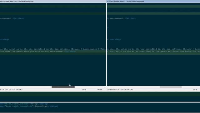The height and width of the screenshot is (113, 200).
Task: Click the right pane scroll-left arrow
Action: tap(108, 87)
